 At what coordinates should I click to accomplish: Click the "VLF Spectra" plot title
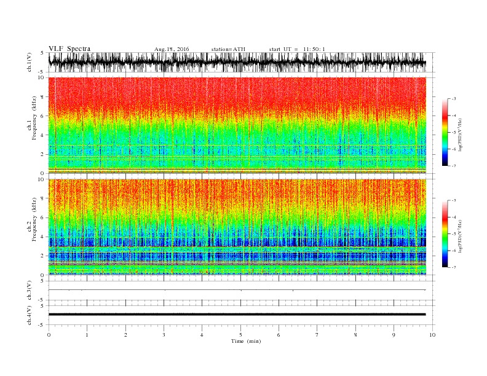click(69, 49)
